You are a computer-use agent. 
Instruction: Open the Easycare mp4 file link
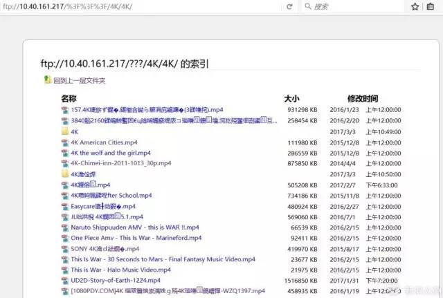click(x=103, y=206)
